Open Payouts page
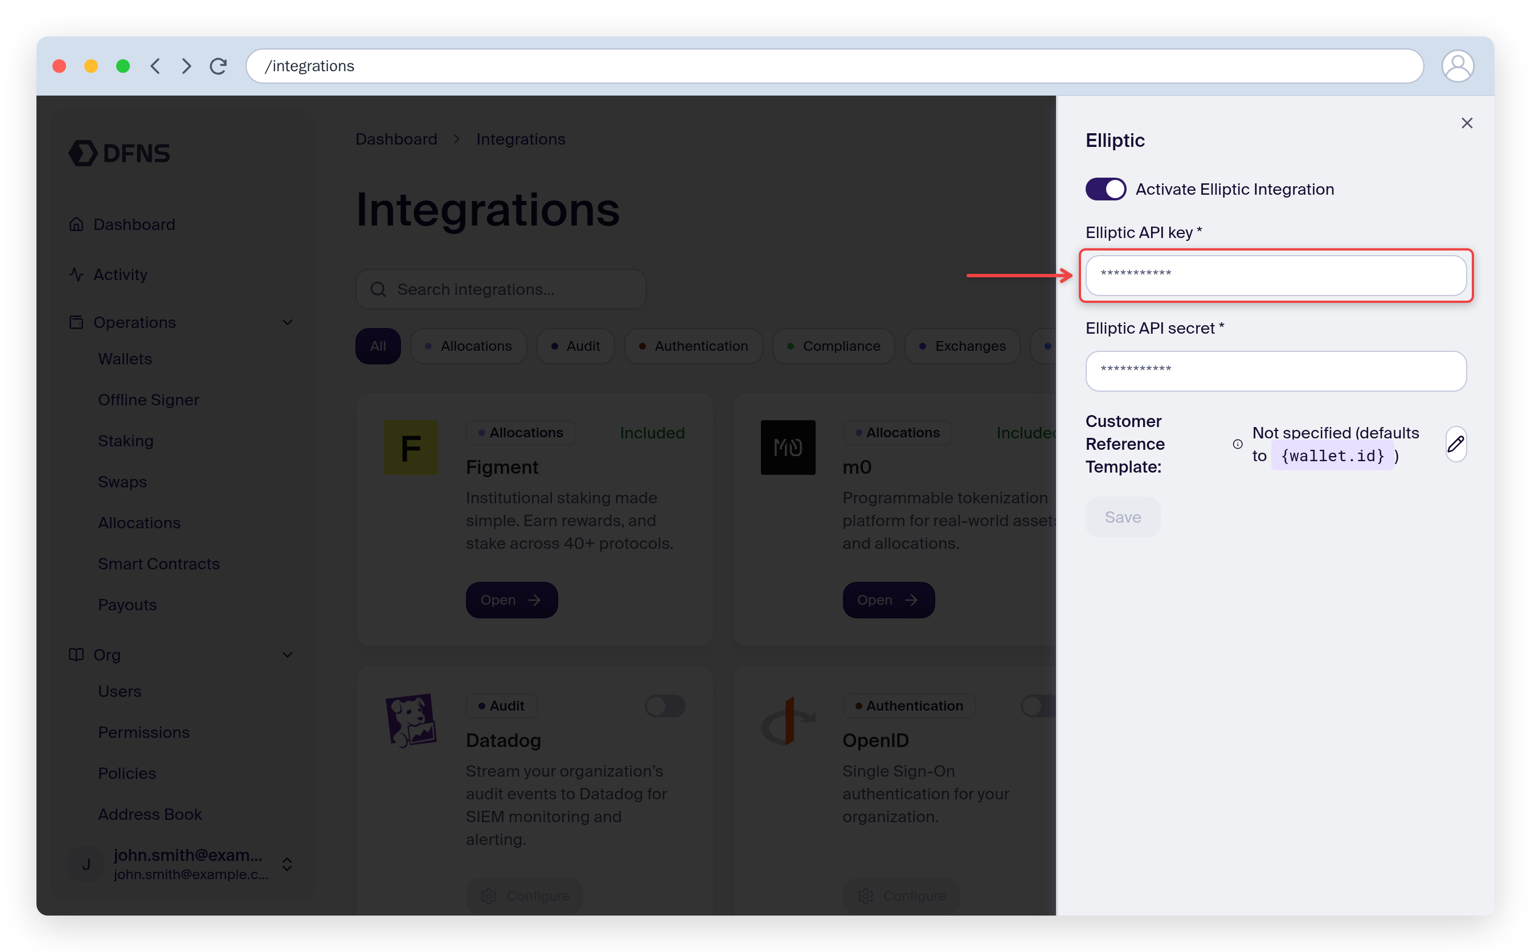Image resolution: width=1531 pixels, height=952 pixels. [x=127, y=605]
